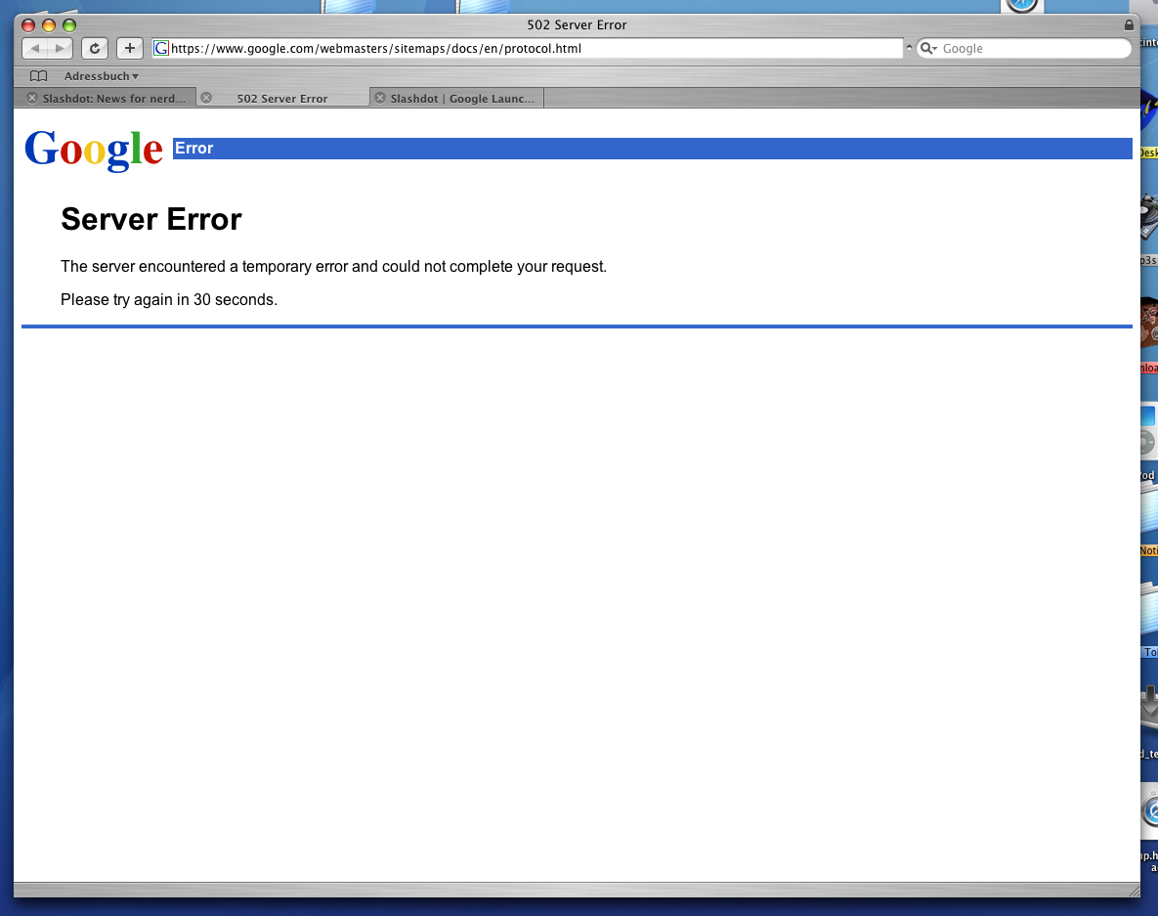Add bookmark with the plus button

[x=130, y=49]
